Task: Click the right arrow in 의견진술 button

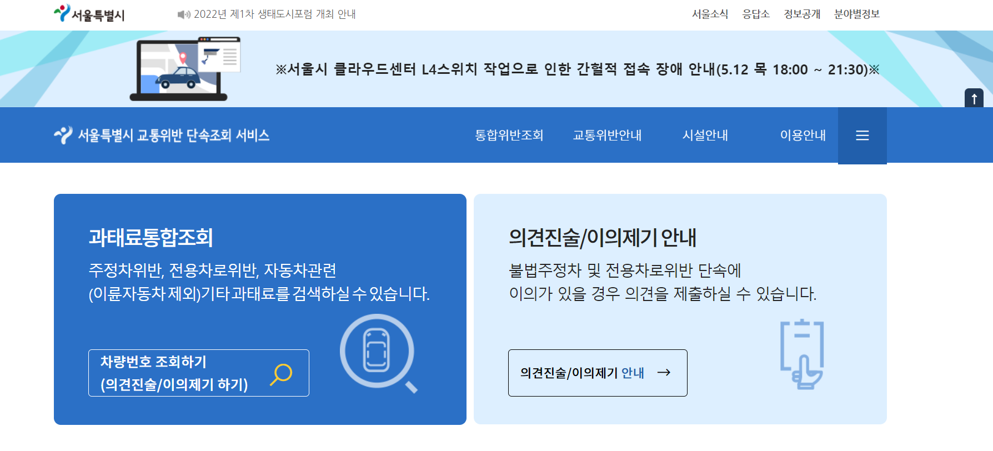Action: tap(664, 373)
